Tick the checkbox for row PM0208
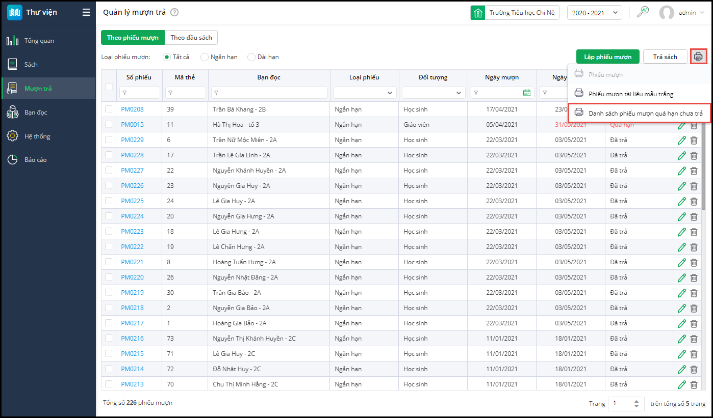 tap(109, 109)
